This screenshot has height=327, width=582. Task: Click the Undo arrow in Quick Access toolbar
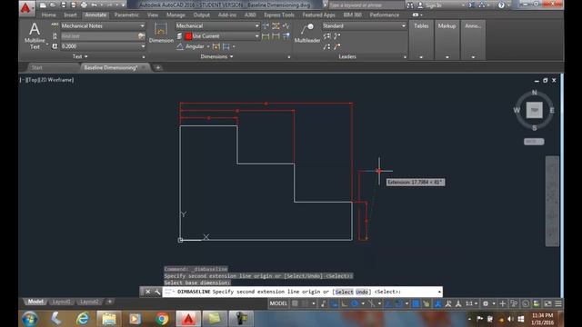[x=95, y=5]
